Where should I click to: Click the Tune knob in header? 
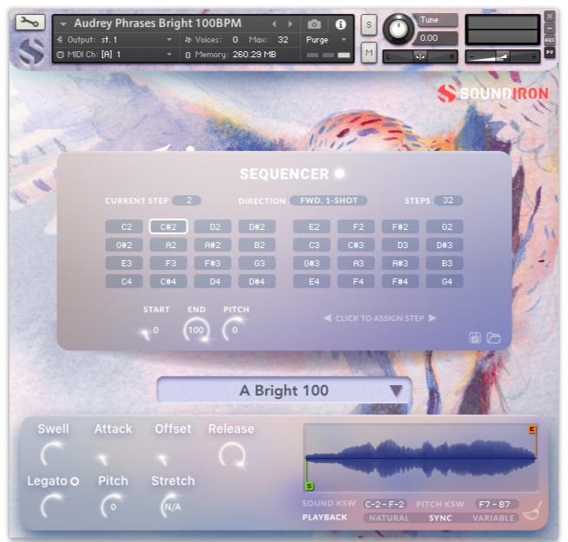coord(398,29)
